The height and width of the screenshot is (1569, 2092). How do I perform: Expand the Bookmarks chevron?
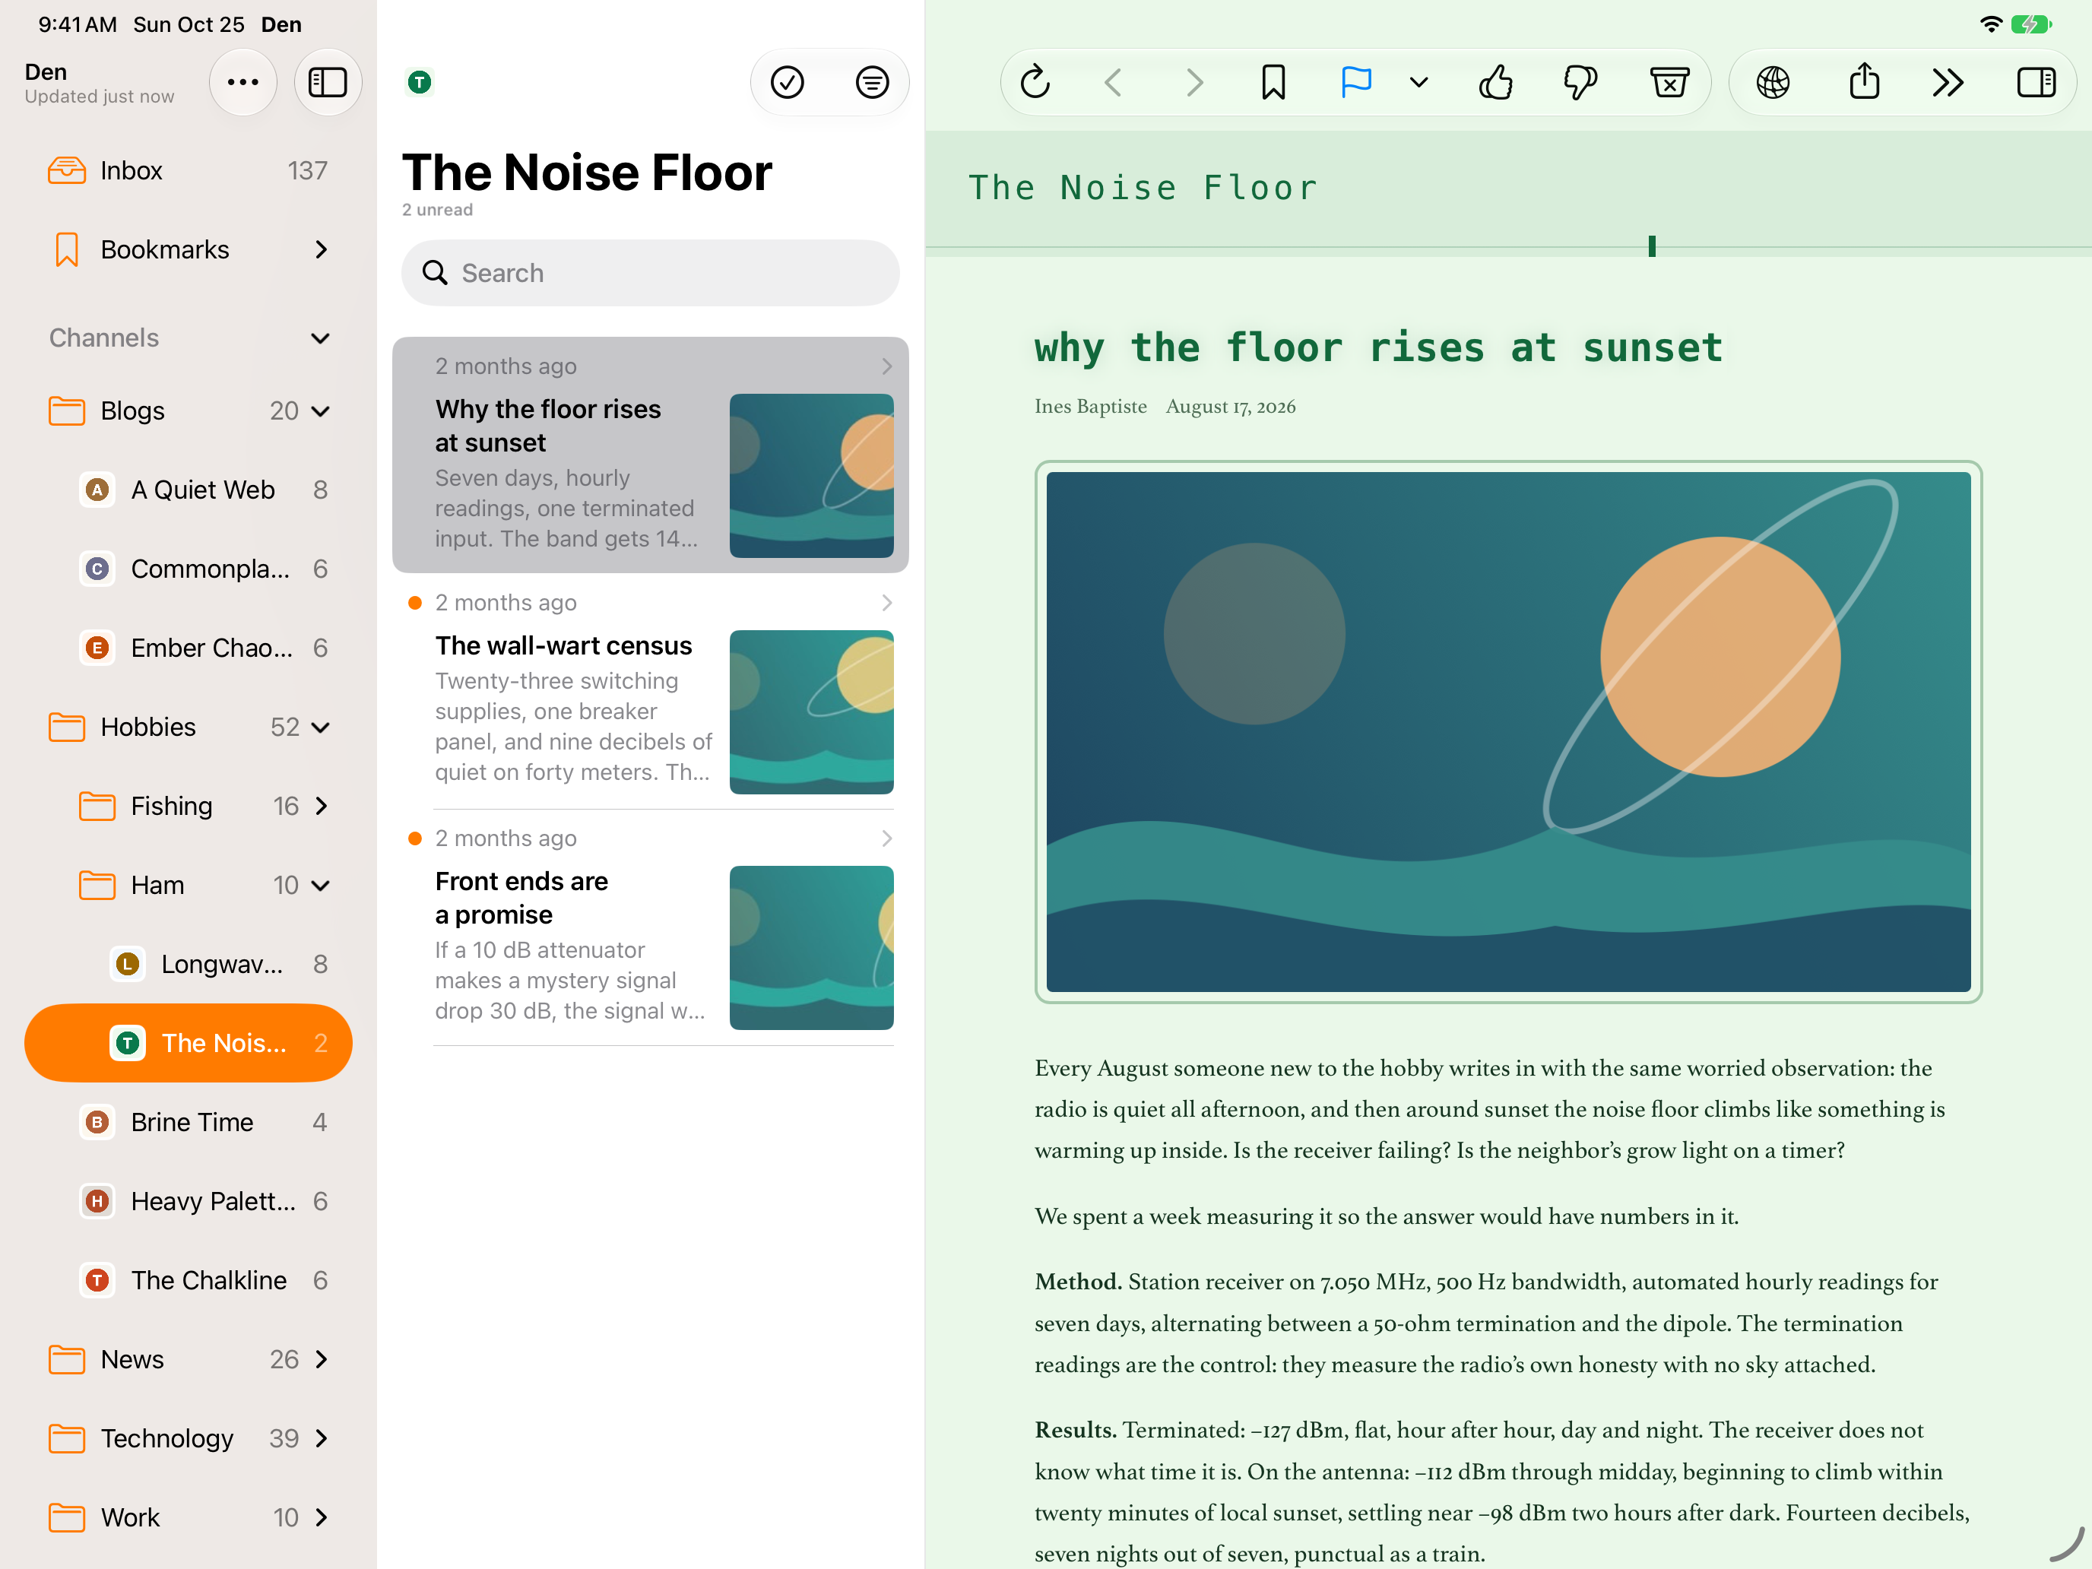322,249
